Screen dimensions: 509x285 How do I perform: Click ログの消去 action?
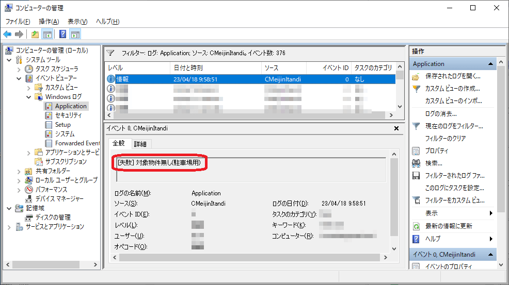coord(440,113)
